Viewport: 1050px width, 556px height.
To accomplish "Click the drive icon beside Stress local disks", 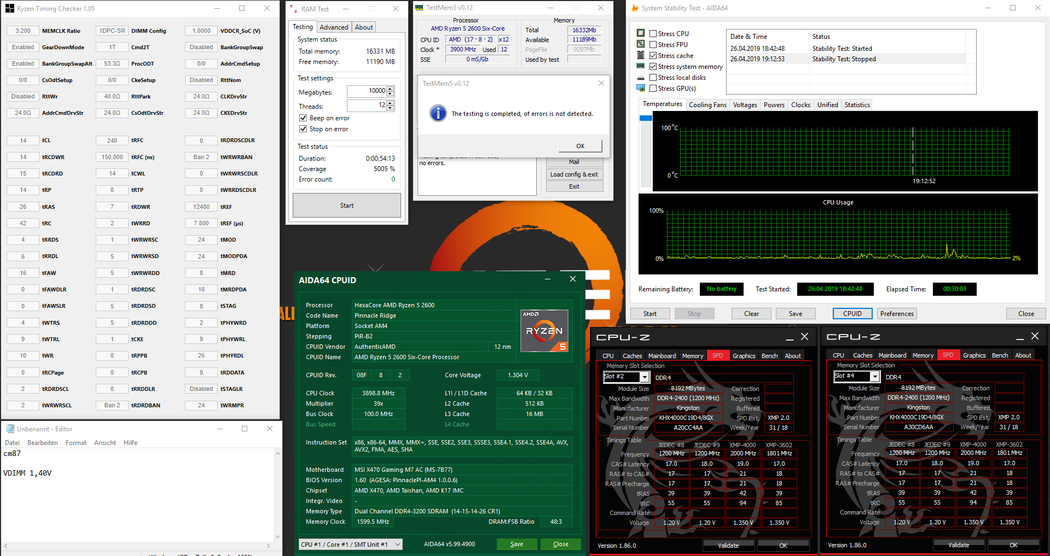I will tap(641, 78).
